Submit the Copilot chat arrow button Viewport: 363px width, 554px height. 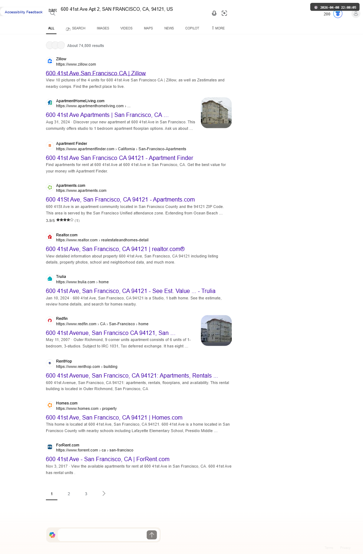pyautogui.click(x=152, y=535)
